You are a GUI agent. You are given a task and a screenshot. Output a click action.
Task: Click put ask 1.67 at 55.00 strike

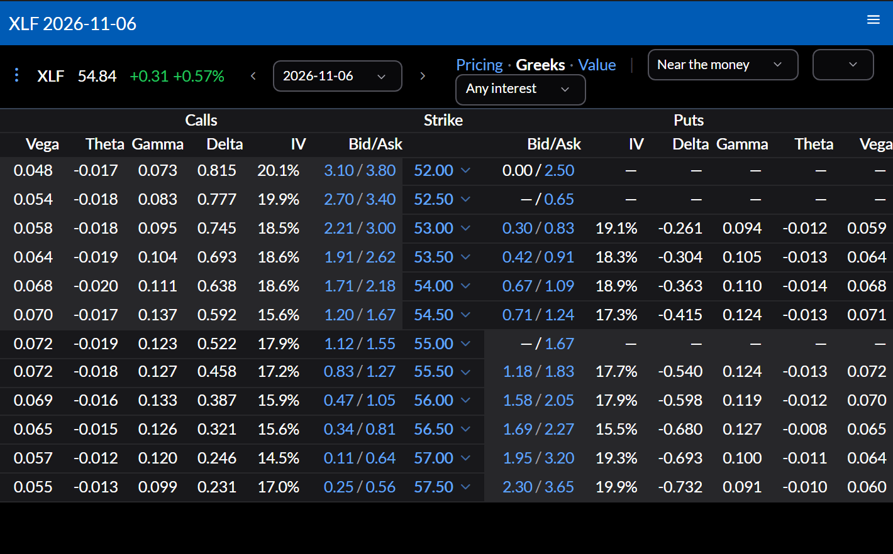[559, 344]
